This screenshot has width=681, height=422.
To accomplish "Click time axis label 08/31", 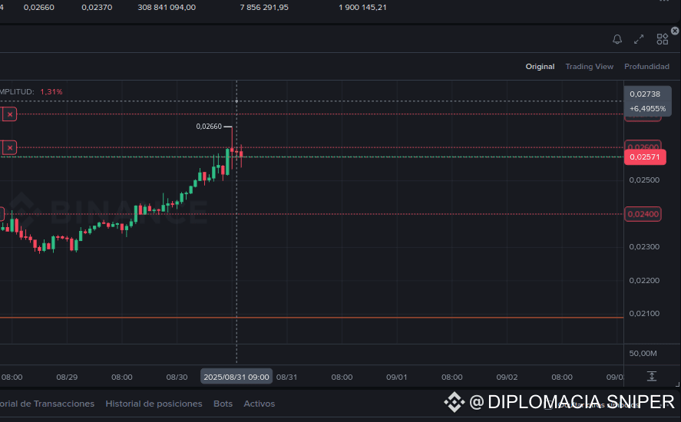I will (x=286, y=377).
